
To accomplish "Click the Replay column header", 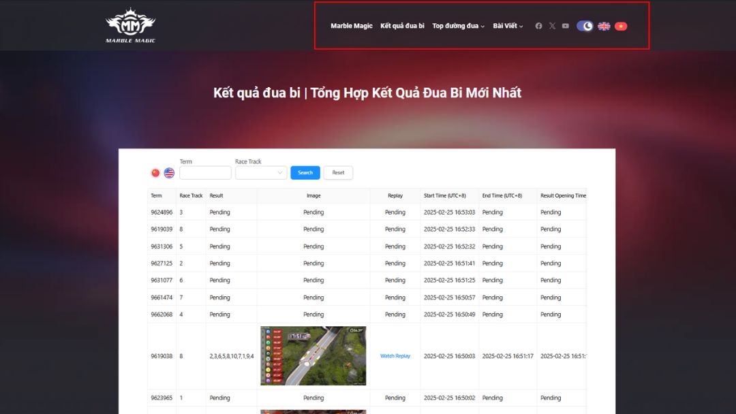I will (x=395, y=195).
